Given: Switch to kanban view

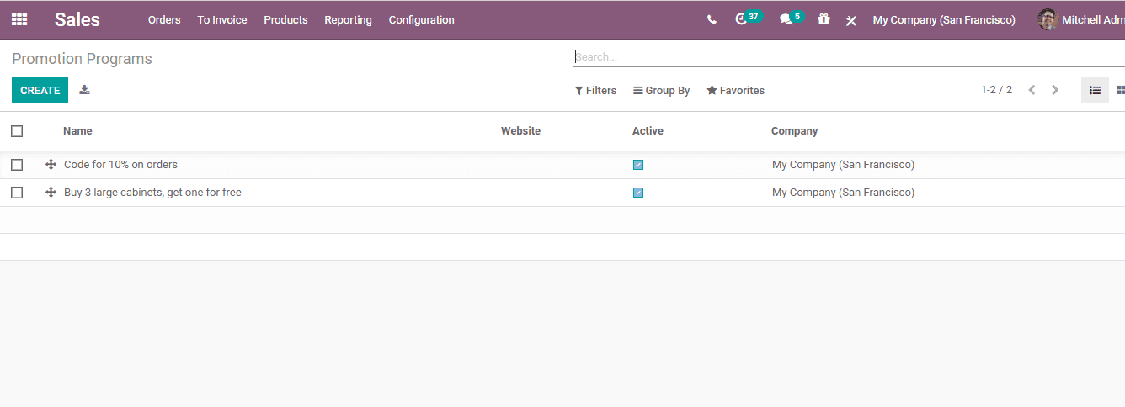Looking at the screenshot, I should [x=1120, y=90].
